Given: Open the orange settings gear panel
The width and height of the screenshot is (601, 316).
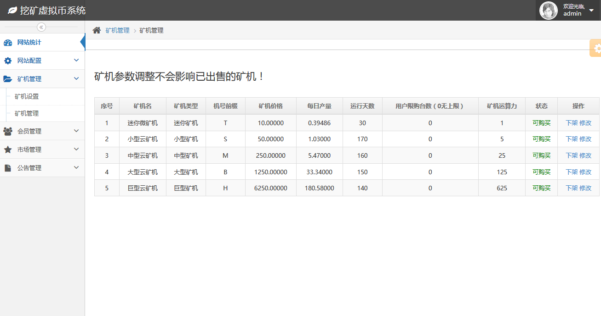Looking at the screenshot, I should (597, 48).
